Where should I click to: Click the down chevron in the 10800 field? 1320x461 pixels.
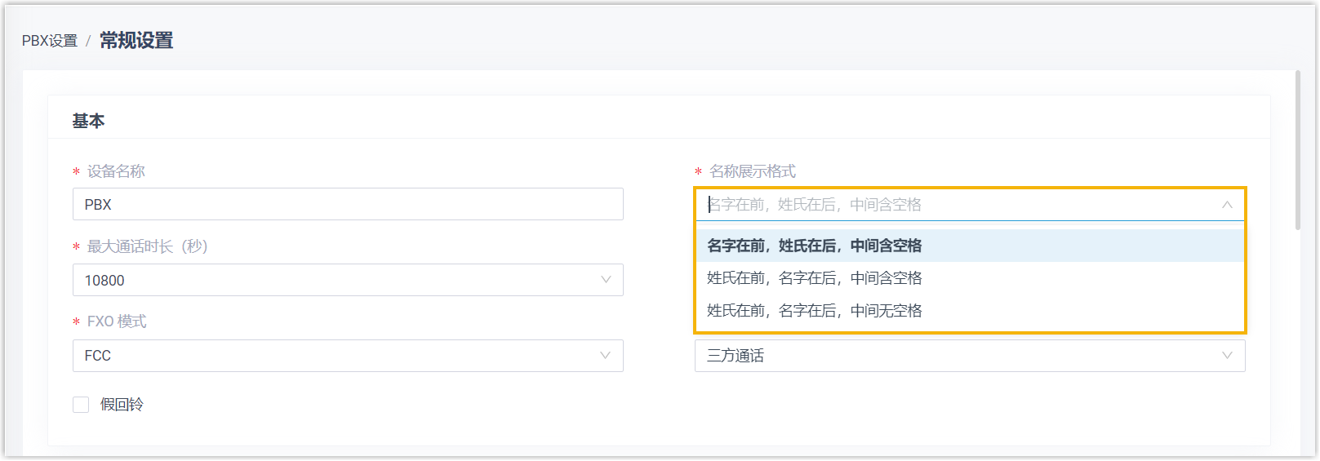[606, 280]
